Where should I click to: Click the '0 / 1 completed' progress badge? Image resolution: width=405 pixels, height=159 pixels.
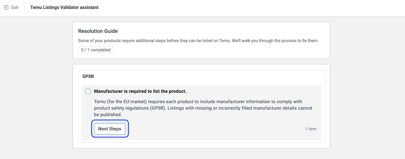(96, 50)
